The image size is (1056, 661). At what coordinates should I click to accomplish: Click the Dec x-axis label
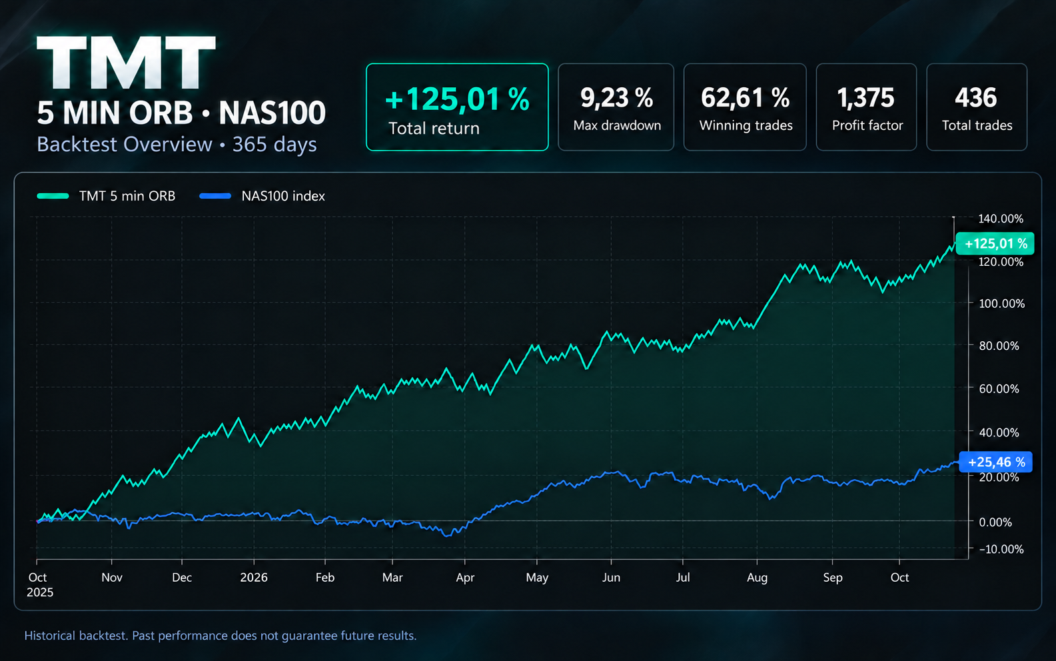[182, 578]
